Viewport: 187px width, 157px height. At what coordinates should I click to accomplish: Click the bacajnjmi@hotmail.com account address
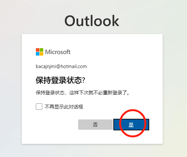click(x=61, y=66)
